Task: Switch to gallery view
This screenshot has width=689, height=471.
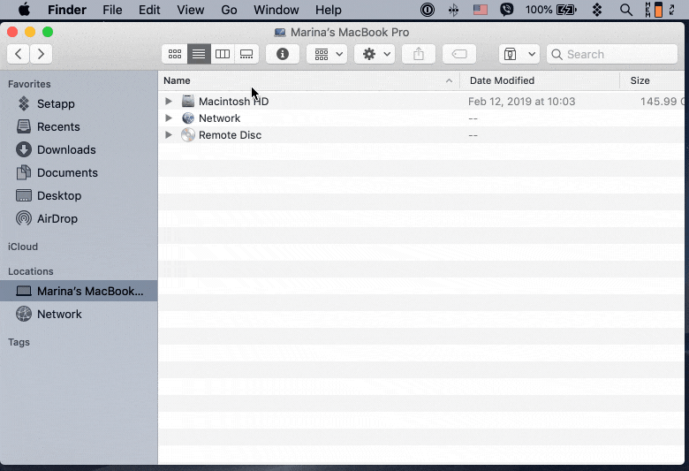Action: (246, 54)
